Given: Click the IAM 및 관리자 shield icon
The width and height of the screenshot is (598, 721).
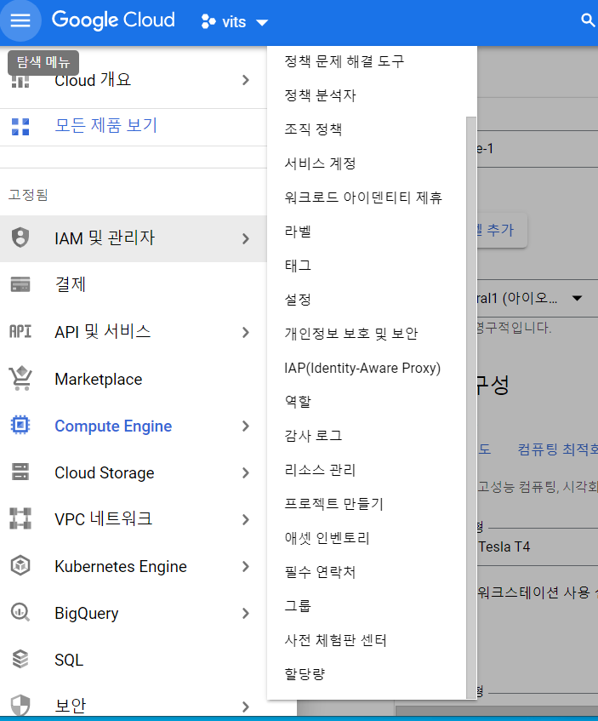Looking at the screenshot, I should pos(20,238).
